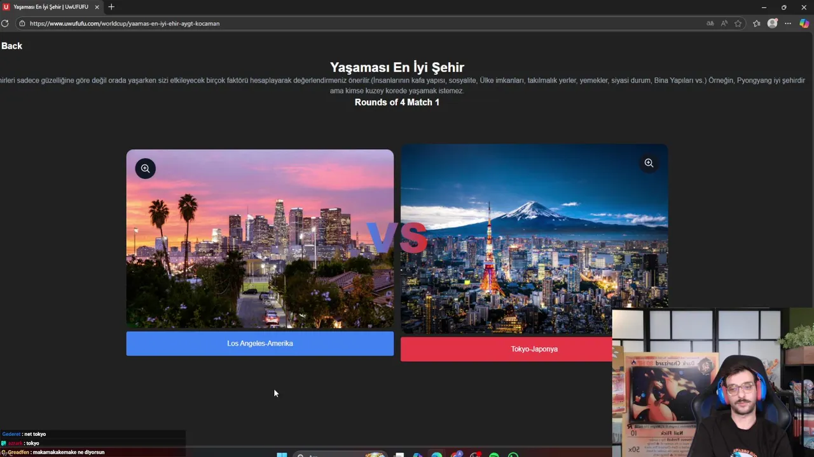
Task: Close the UwUFUFU tab
Action: click(x=97, y=7)
